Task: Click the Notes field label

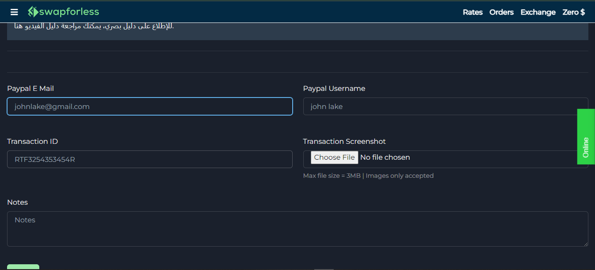Action: 18,202
